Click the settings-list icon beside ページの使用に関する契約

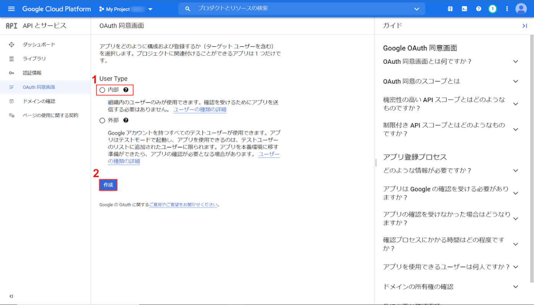pyautogui.click(x=11, y=115)
